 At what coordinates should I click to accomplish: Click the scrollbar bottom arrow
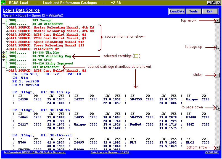[218, 148]
